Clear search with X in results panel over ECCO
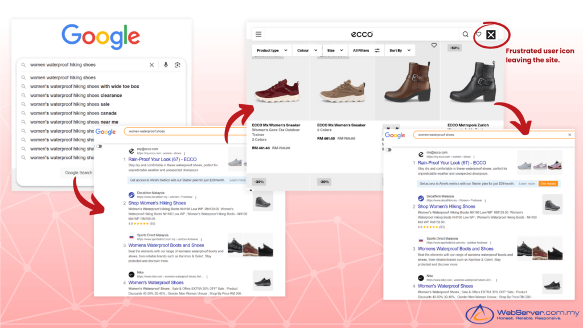Screen dimensions: 583x328 pos(569,135)
